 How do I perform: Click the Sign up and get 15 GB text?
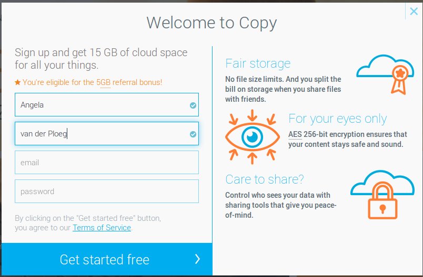pos(101,59)
